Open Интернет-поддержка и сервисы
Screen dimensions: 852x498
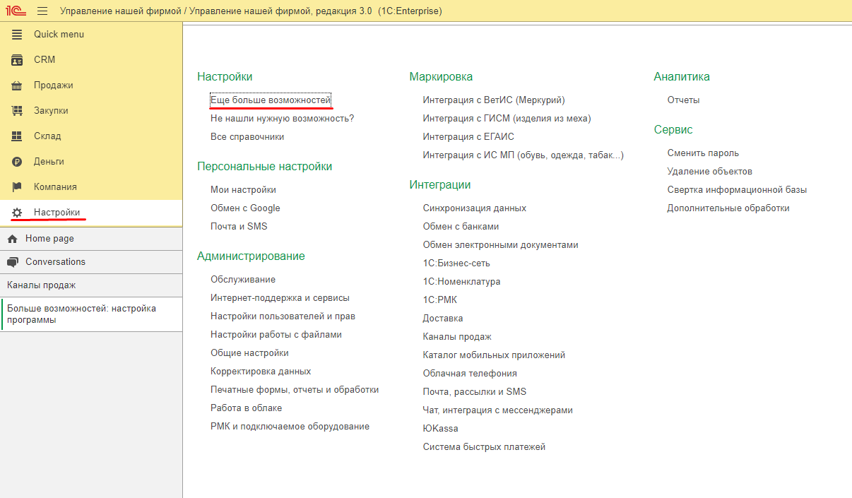coord(280,298)
